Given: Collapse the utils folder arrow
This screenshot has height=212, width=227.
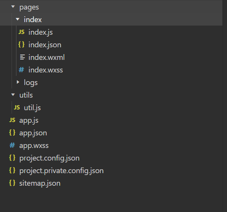Looking at the screenshot, I should (x=13, y=95).
